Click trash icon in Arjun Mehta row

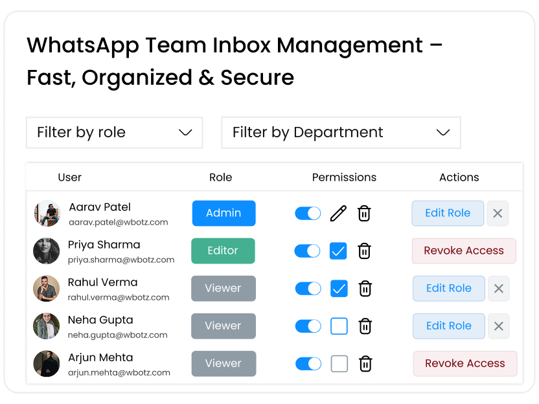click(x=365, y=364)
